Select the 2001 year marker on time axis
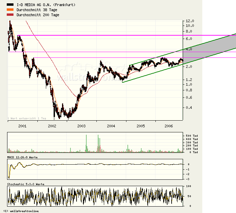The width and height of the screenshot is (236, 213). click(22, 126)
